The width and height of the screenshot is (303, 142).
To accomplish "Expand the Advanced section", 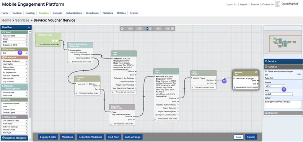I will point(283,113).
